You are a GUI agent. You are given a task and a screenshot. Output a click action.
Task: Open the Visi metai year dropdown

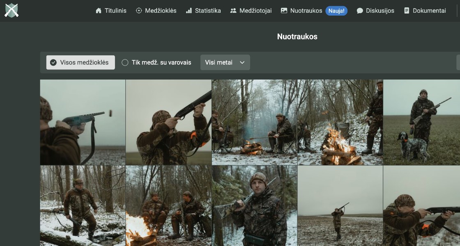click(225, 62)
